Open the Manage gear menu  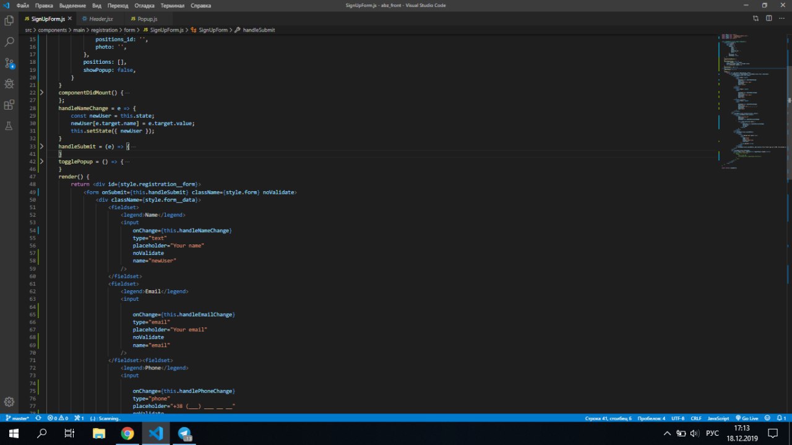pos(9,402)
